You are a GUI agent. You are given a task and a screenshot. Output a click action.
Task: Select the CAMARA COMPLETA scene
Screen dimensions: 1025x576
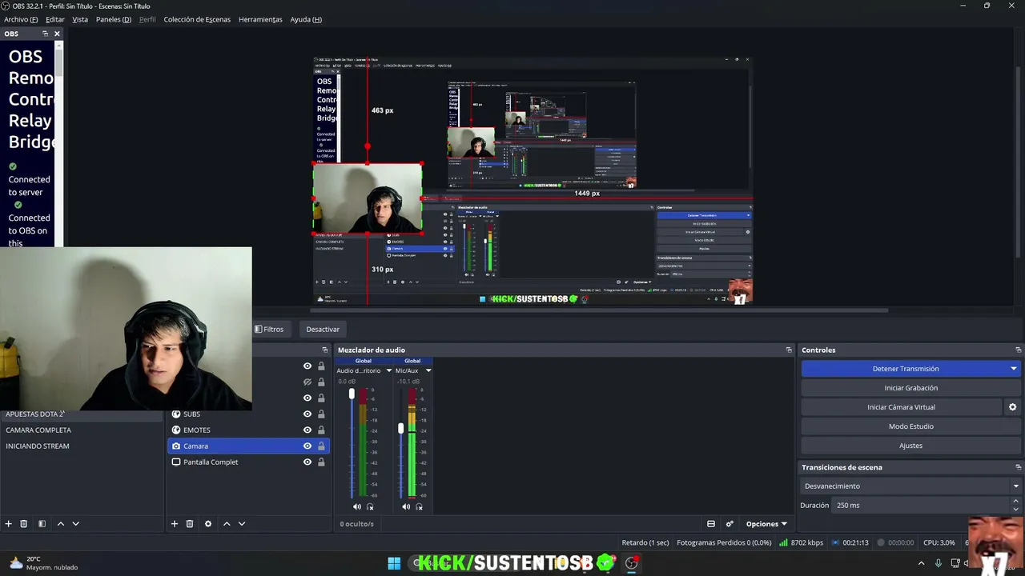pos(38,430)
